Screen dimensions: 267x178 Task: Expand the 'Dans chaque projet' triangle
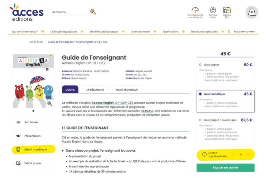click(63, 151)
